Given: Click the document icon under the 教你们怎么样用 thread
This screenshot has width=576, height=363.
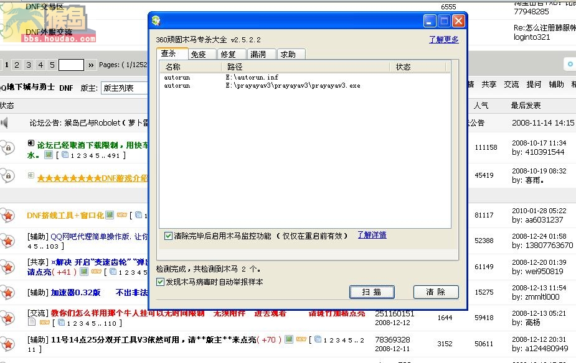Looking at the screenshot, I should coord(32,322).
